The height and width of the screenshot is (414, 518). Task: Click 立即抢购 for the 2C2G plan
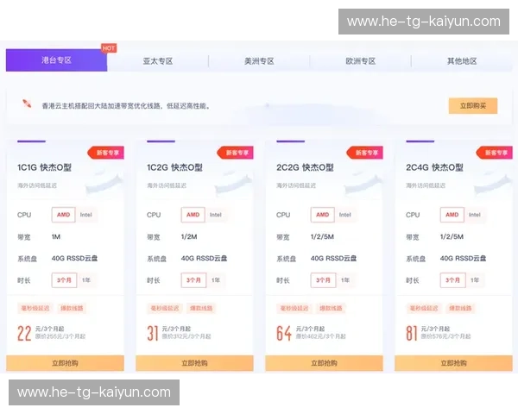pyautogui.click(x=324, y=363)
